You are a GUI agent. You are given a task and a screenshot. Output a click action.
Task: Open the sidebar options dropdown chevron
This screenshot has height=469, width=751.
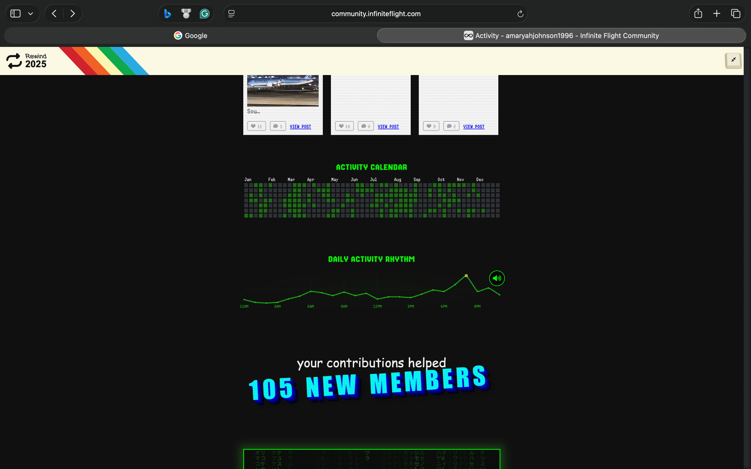point(31,14)
